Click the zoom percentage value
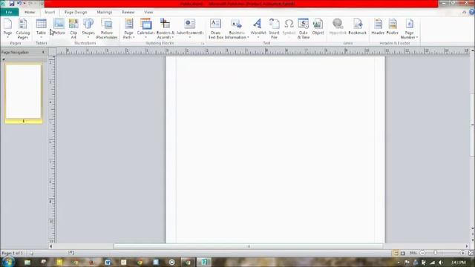The image size is (475, 267). pos(413,253)
